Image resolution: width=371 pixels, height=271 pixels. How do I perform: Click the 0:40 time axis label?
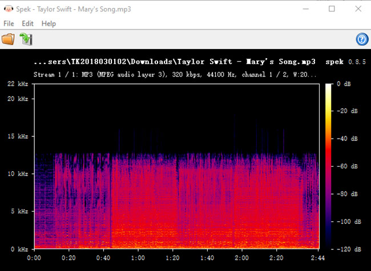point(103,258)
